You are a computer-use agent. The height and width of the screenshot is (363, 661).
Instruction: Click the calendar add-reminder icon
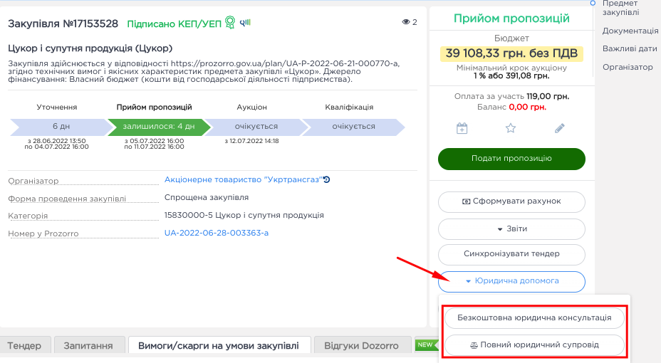pyautogui.click(x=462, y=129)
